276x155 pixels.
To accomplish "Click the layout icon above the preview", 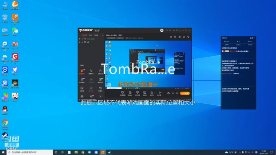I will (x=179, y=37).
